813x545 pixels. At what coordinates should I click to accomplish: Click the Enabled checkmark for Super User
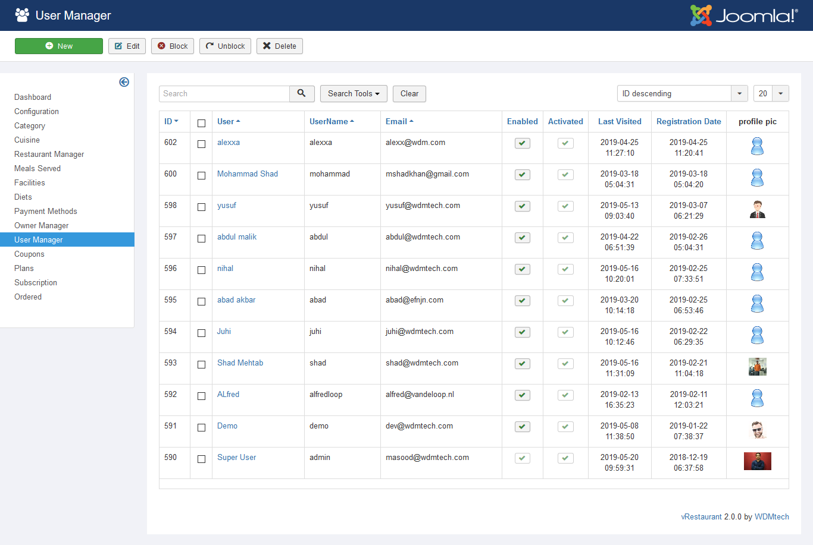tap(522, 458)
